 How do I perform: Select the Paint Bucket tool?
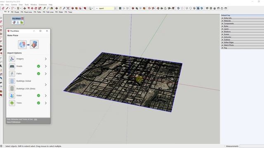52,8
